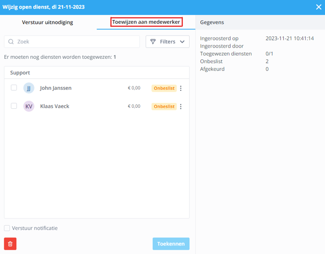325x254 pixels.
Task: Click the JJ avatar of John Janssen
Action: pos(29,88)
